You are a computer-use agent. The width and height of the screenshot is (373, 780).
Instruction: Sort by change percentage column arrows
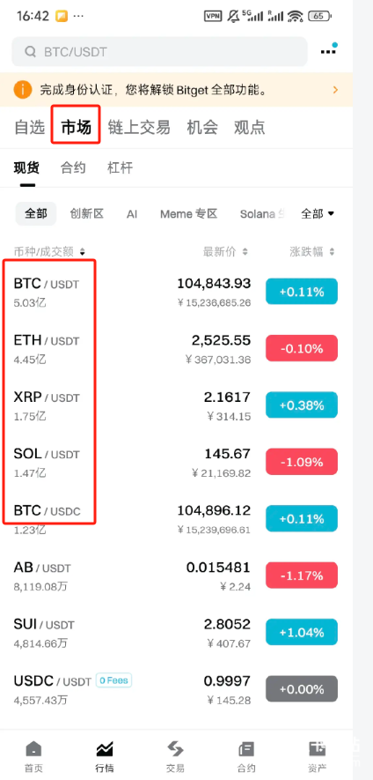(332, 252)
